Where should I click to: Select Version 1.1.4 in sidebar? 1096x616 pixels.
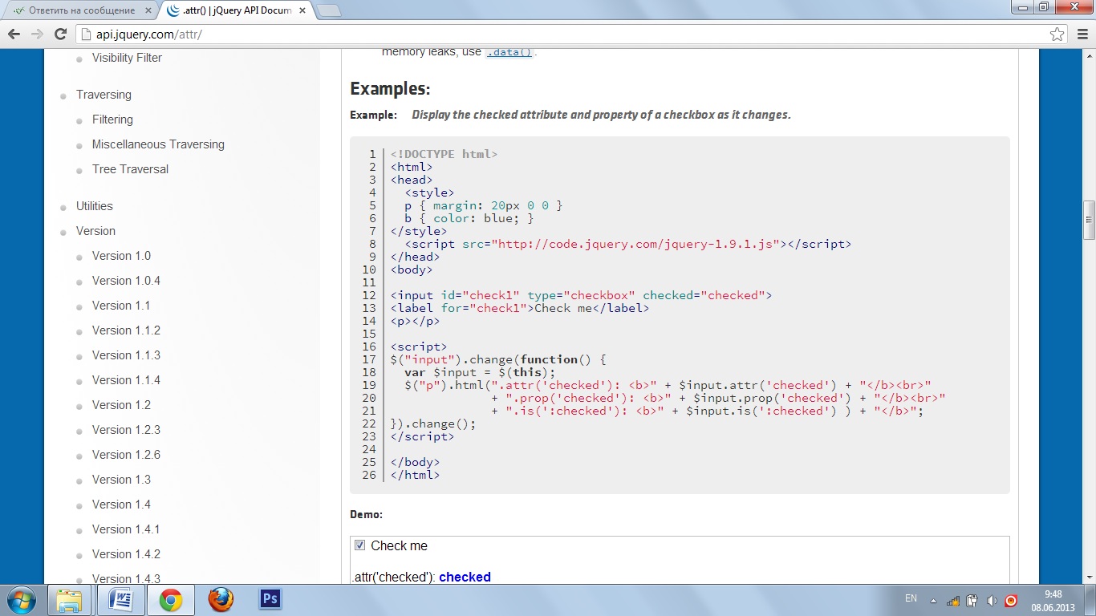tap(126, 380)
